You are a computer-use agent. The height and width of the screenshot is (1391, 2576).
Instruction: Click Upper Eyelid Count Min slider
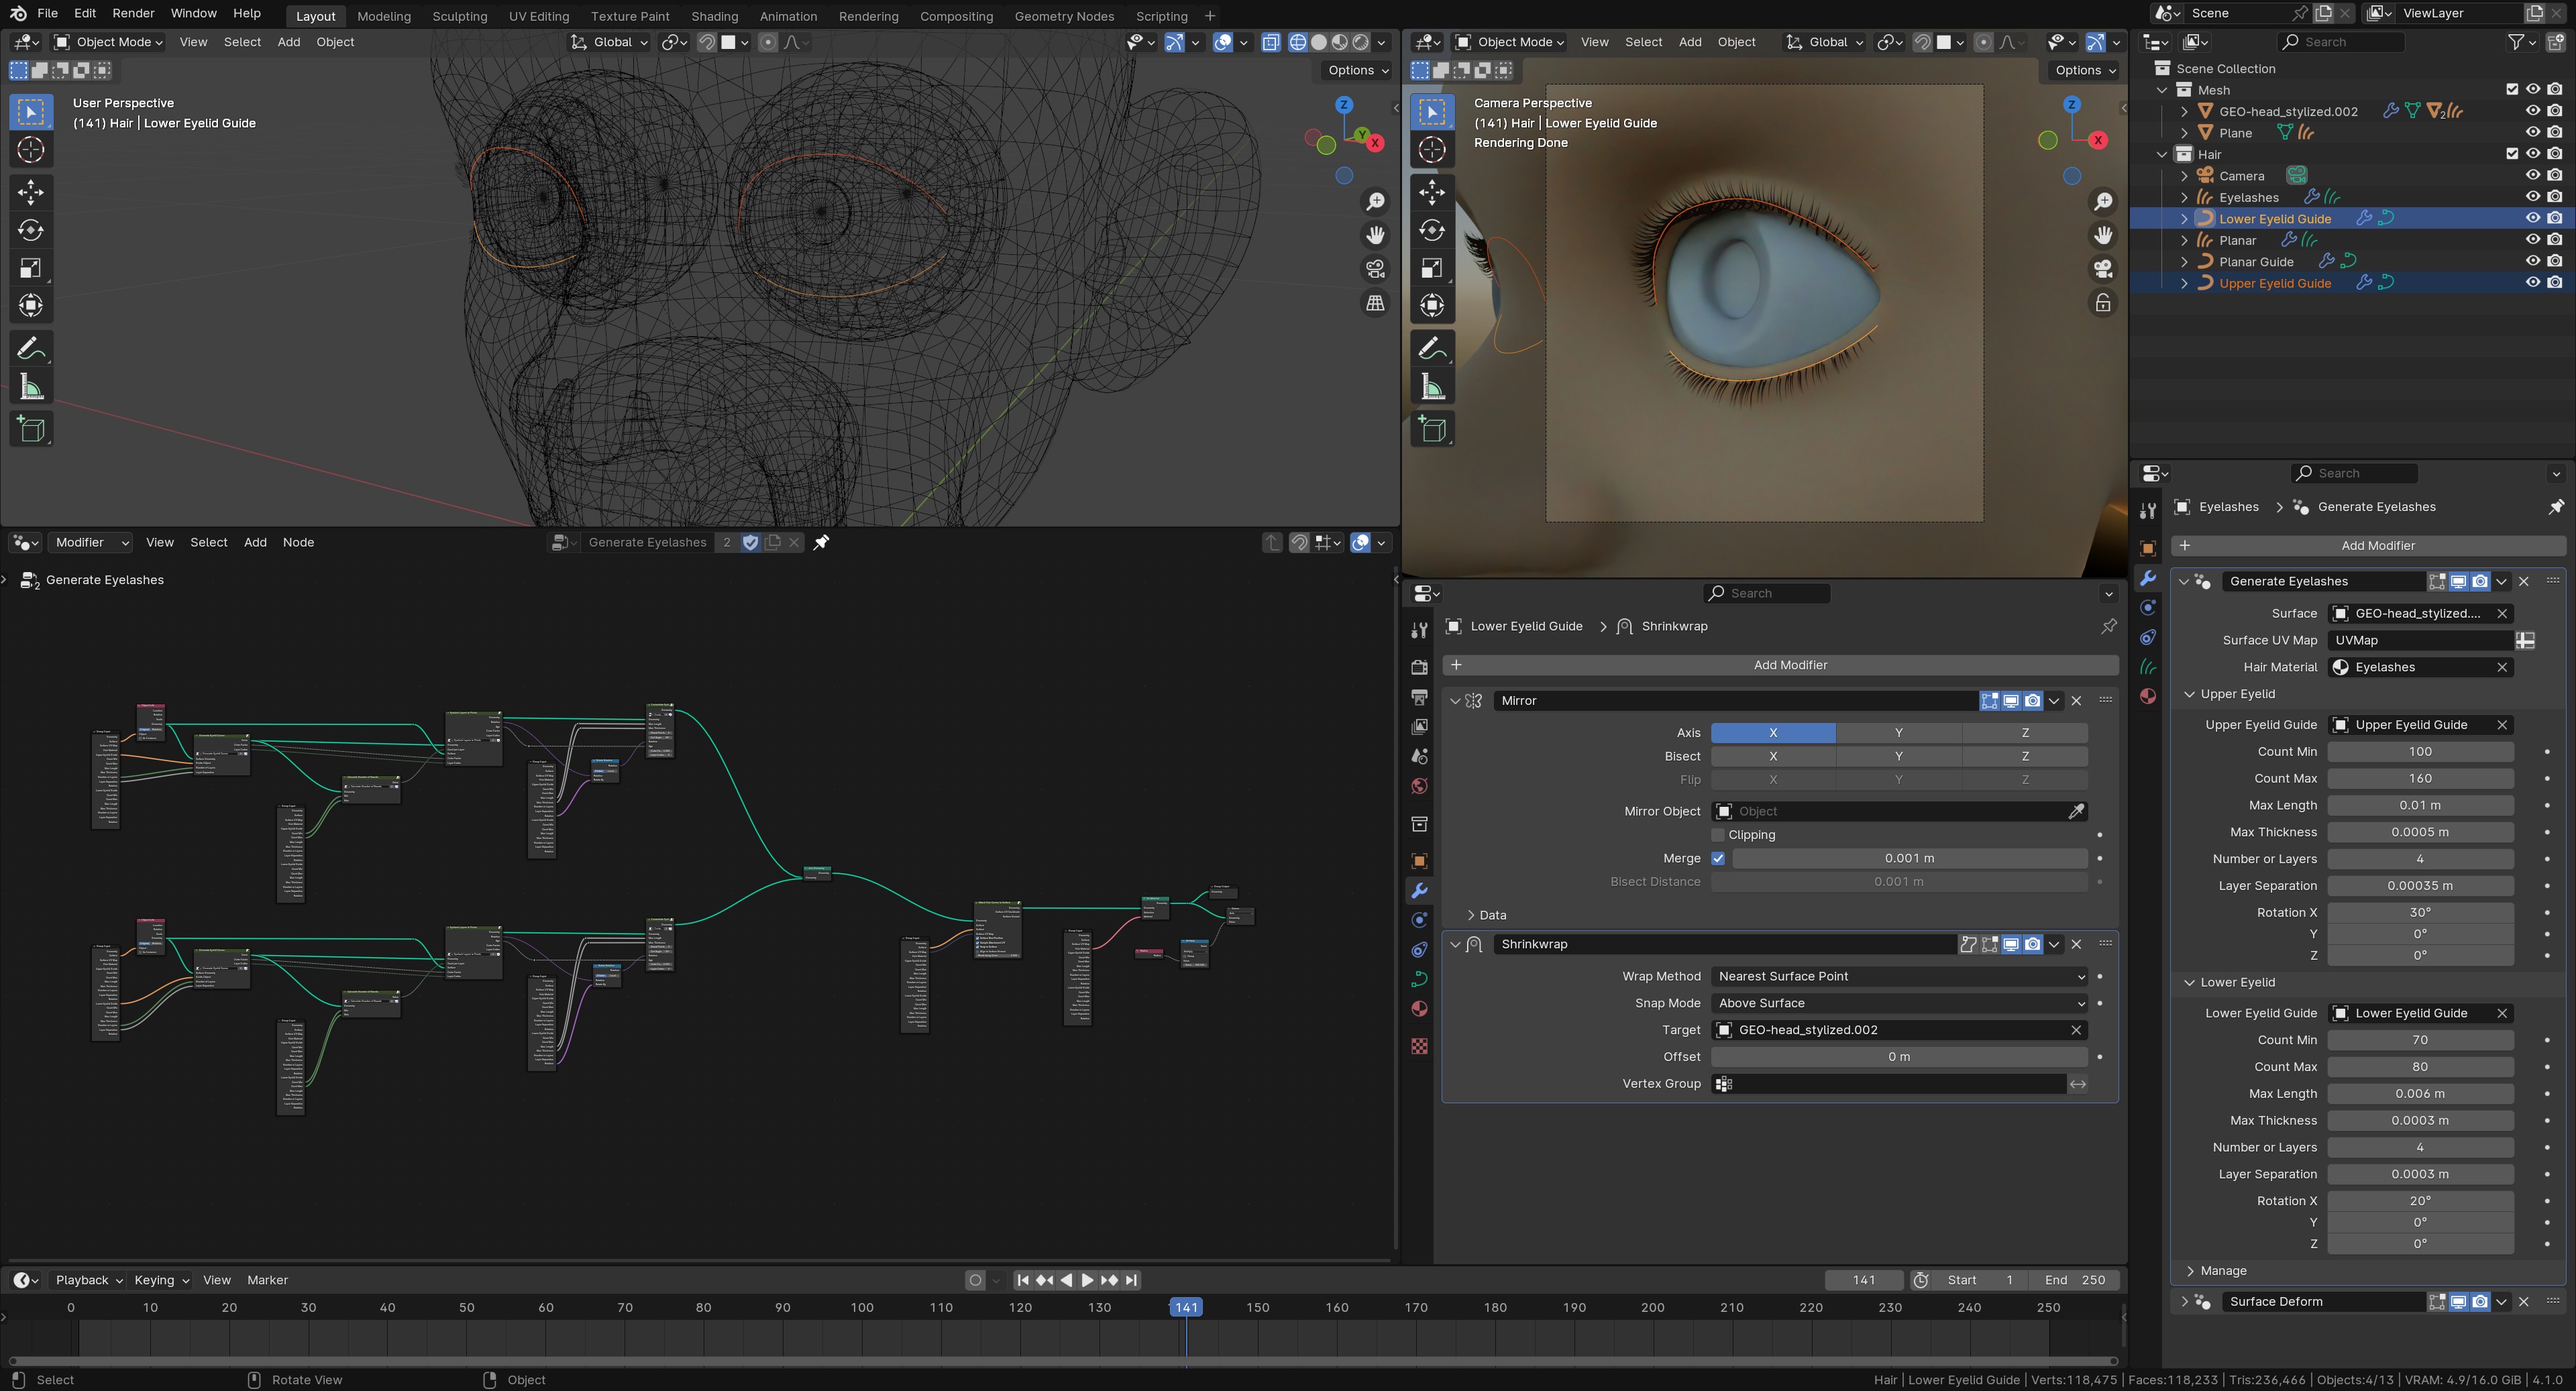coord(2420,752)
